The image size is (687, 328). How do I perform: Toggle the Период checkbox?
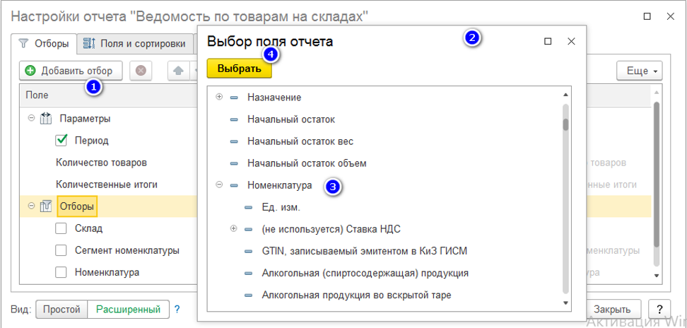pos(61,141)
